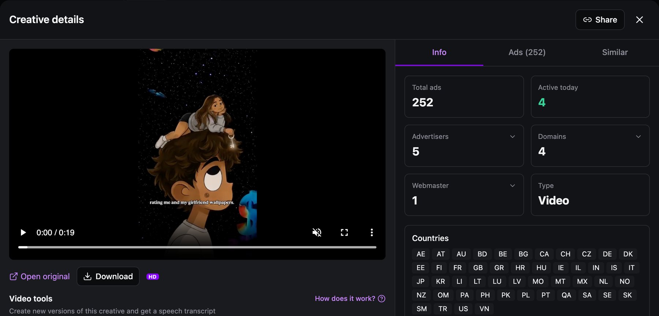Image resolution: width=659 pixels, height=316 pixels.
Task: Select the SK country tag
Action: point(628,295)
